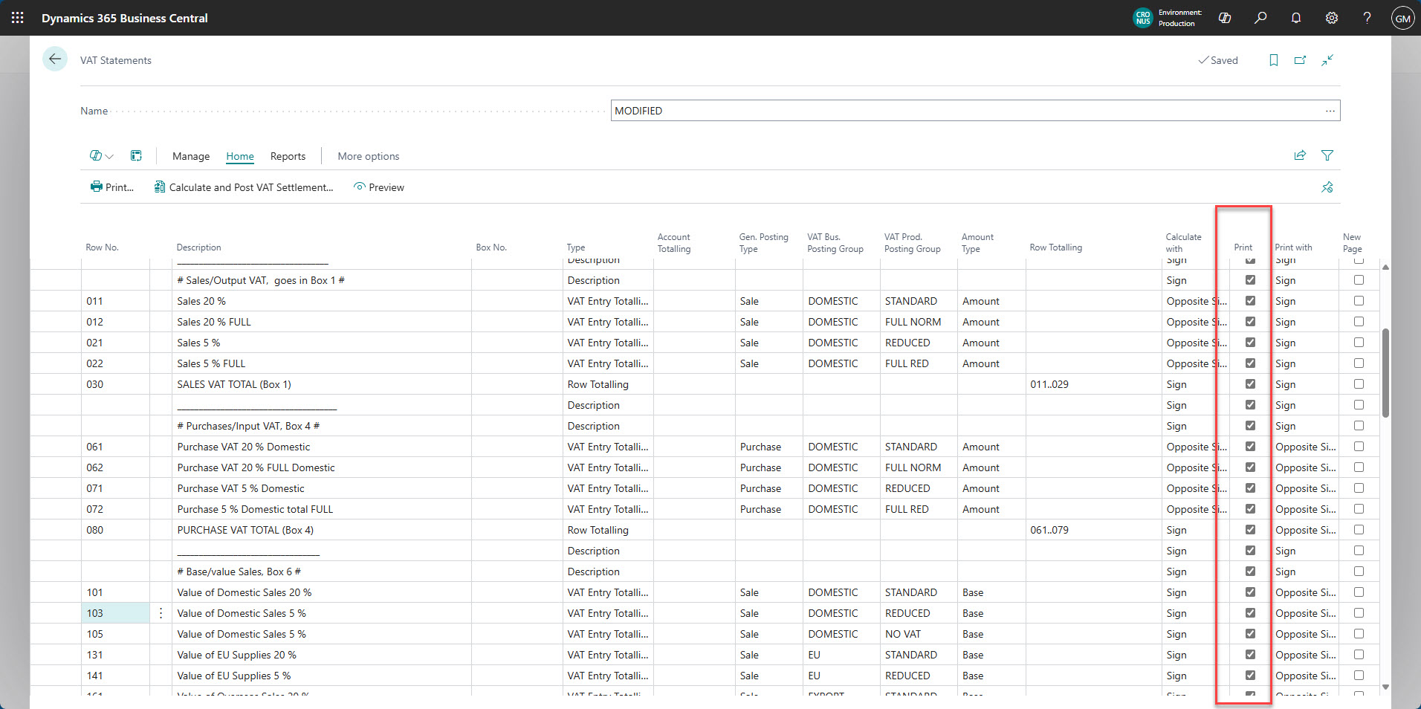Check New Page for row 131

click(1359, 655)
